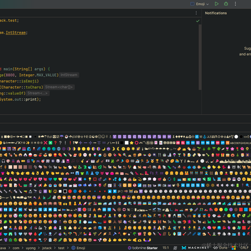Click the Stream<...> inlay type hint
The height and width of the screenshot is (251, 251).
coord(38,93)
